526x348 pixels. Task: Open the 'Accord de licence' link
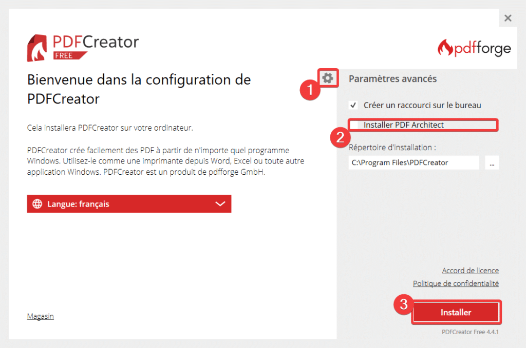(x=471, y=271)
